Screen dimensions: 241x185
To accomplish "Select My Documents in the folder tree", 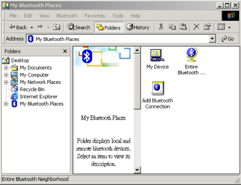I will click(36, 68).
